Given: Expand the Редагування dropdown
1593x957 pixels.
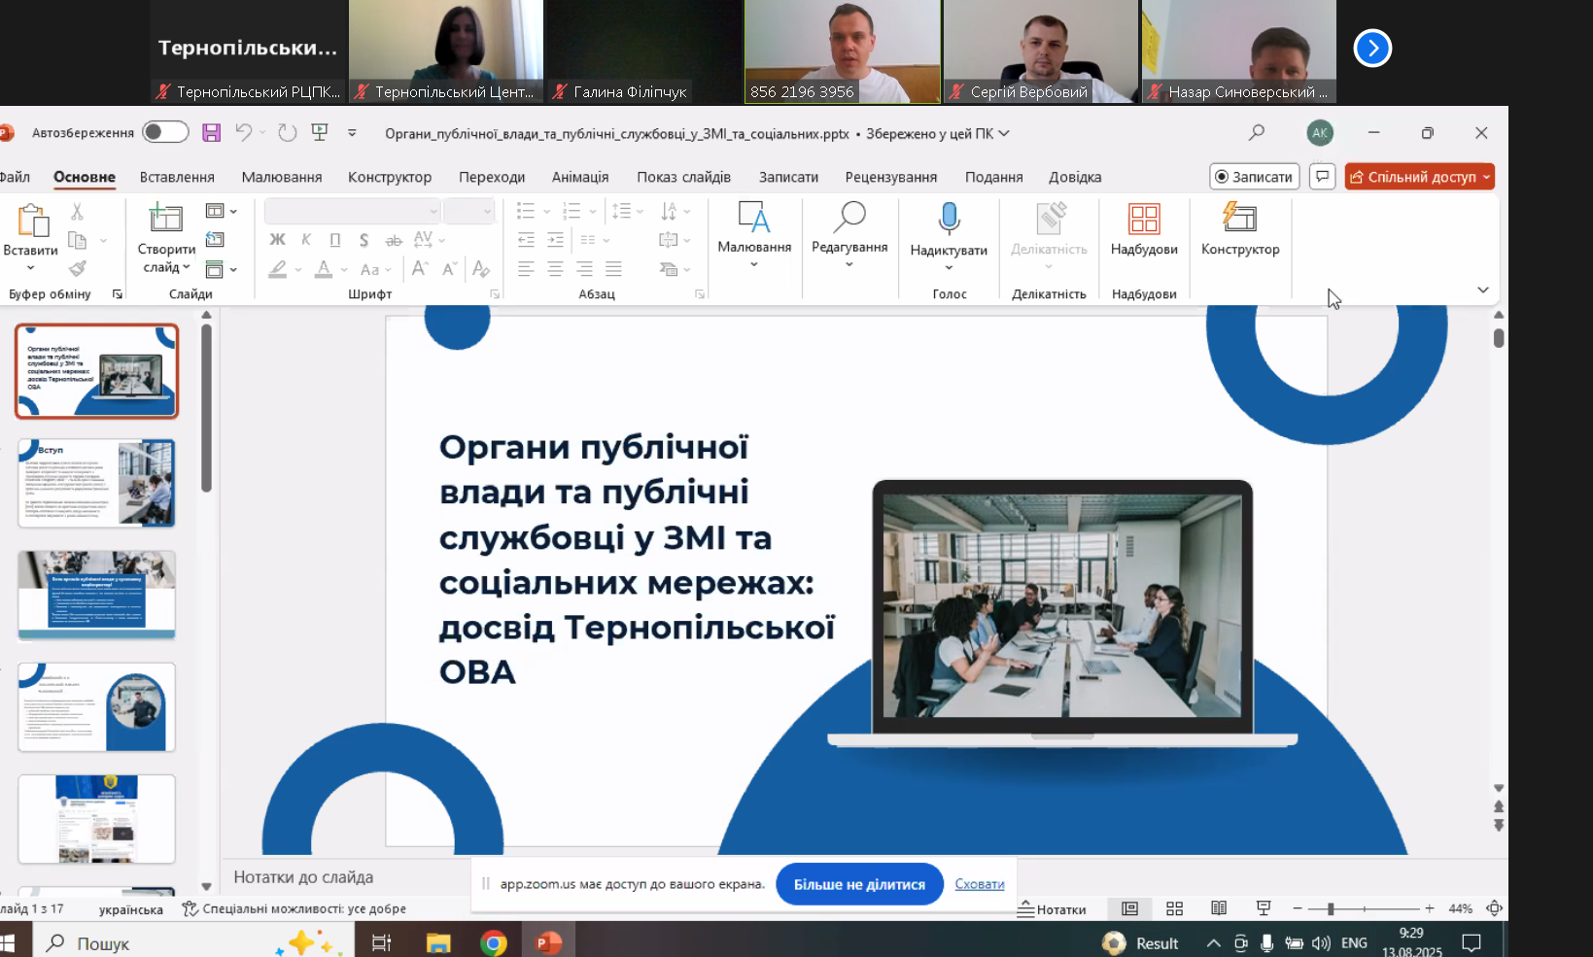Looking at the screenshot, I should point(849,265).
